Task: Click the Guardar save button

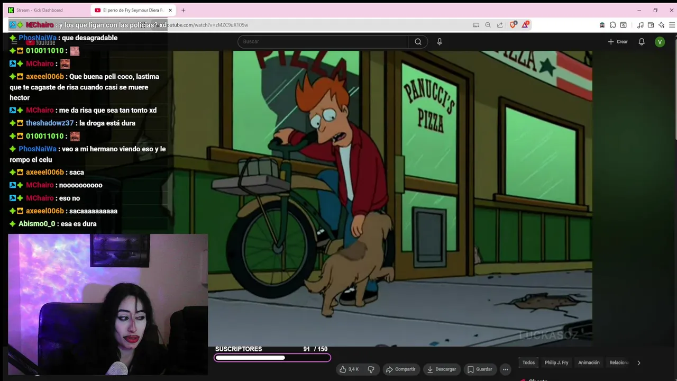Action: [x=480, y=369]
